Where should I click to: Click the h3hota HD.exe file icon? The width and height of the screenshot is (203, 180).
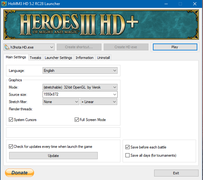click(x=7, y=47)
